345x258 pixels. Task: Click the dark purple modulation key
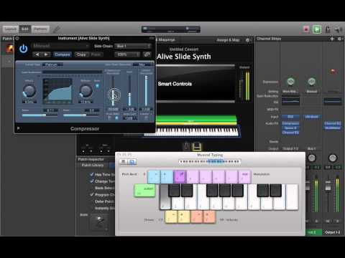[180, 176]
